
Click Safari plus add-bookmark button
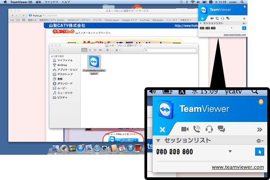pyautogui.click(x=23, y=15)
